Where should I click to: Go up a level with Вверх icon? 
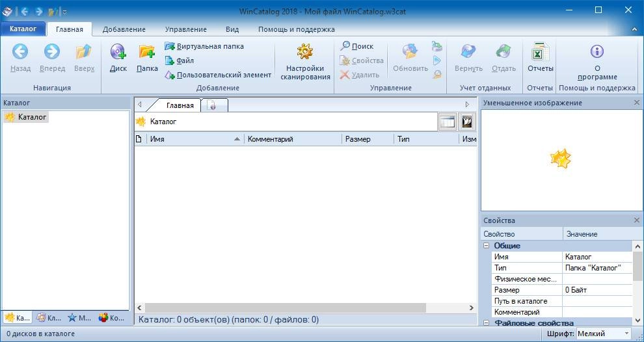tap(84, 52)
